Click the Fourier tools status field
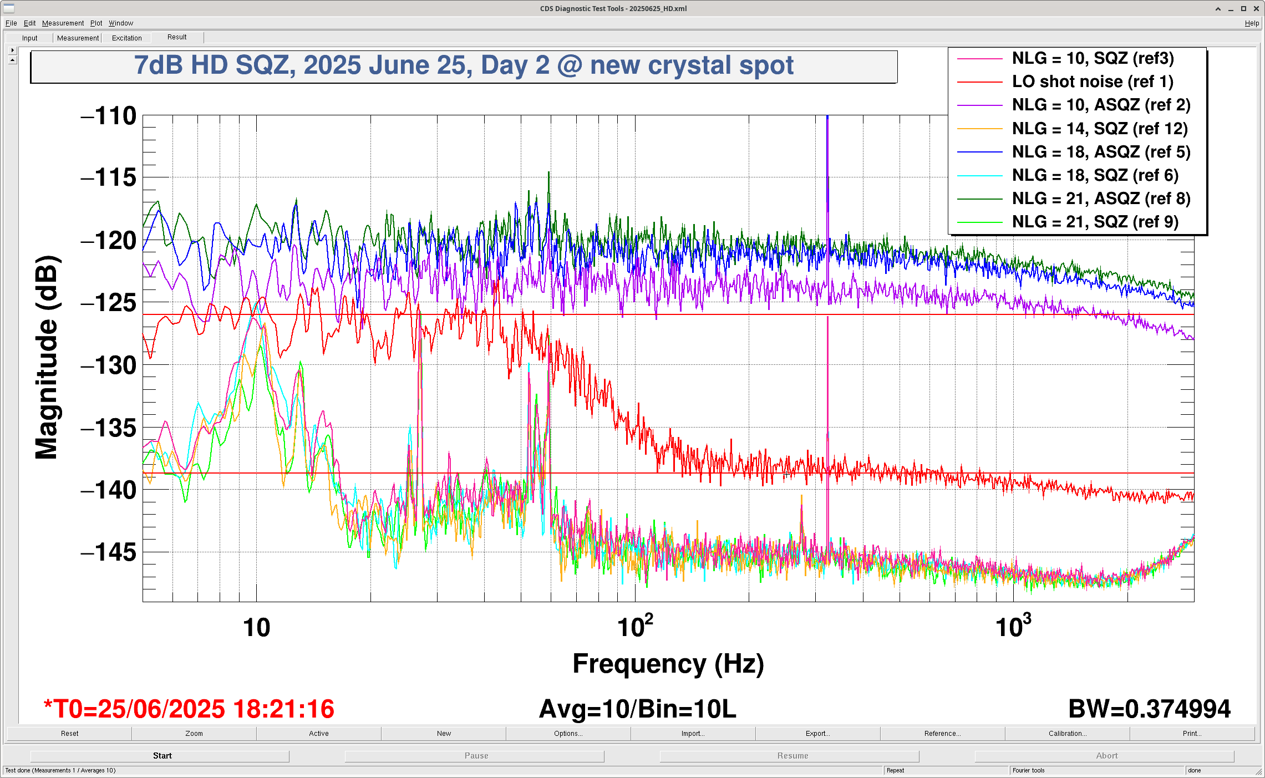The image size is (1265, 778). 1096,770
